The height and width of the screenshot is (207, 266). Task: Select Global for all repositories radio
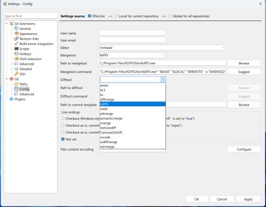pos(170,16)
